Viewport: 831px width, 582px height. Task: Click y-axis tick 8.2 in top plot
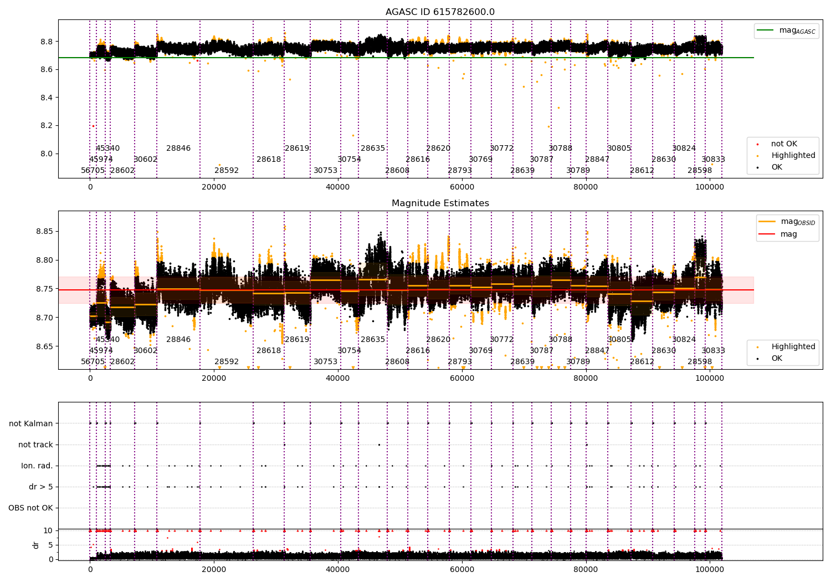tap(47, 126)
